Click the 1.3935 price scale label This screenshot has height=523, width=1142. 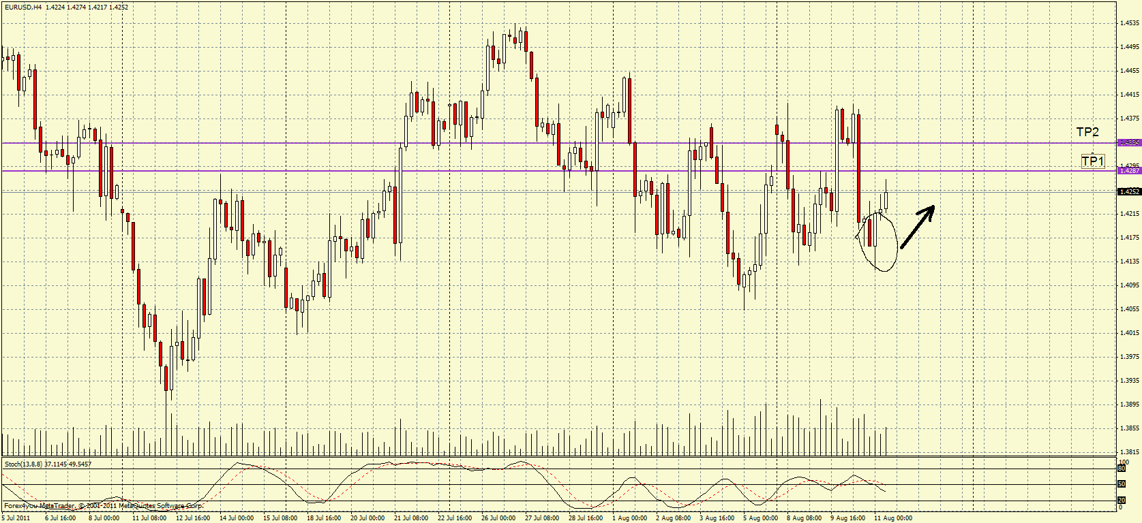(x=1130, y=381)
